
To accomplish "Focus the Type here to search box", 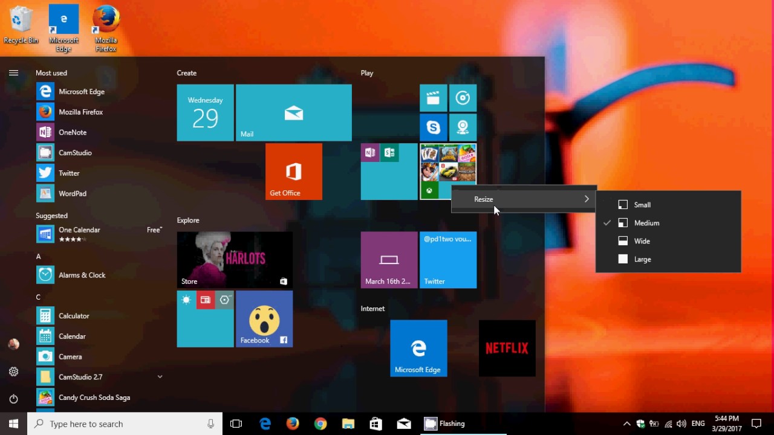I will pyautogui.click(x=125, y=424).
